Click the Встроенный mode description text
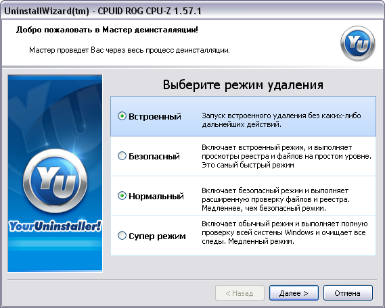 tap(281, 120)
